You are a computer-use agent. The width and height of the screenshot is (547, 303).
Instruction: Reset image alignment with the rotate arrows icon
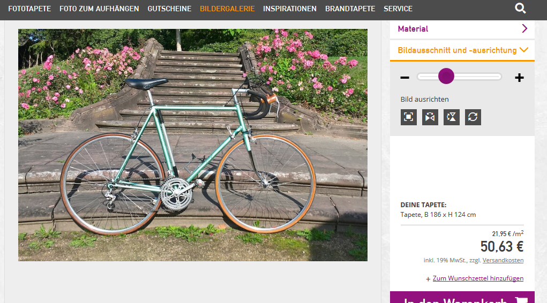click(x=473, y=117)
